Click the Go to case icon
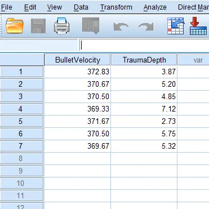This screenshot has height=209, width=209. click(176, 26)
